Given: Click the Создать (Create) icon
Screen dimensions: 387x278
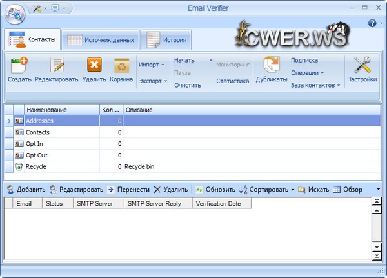Looking at the screenshot, I should pyautogui.click(x=19, y=66).
